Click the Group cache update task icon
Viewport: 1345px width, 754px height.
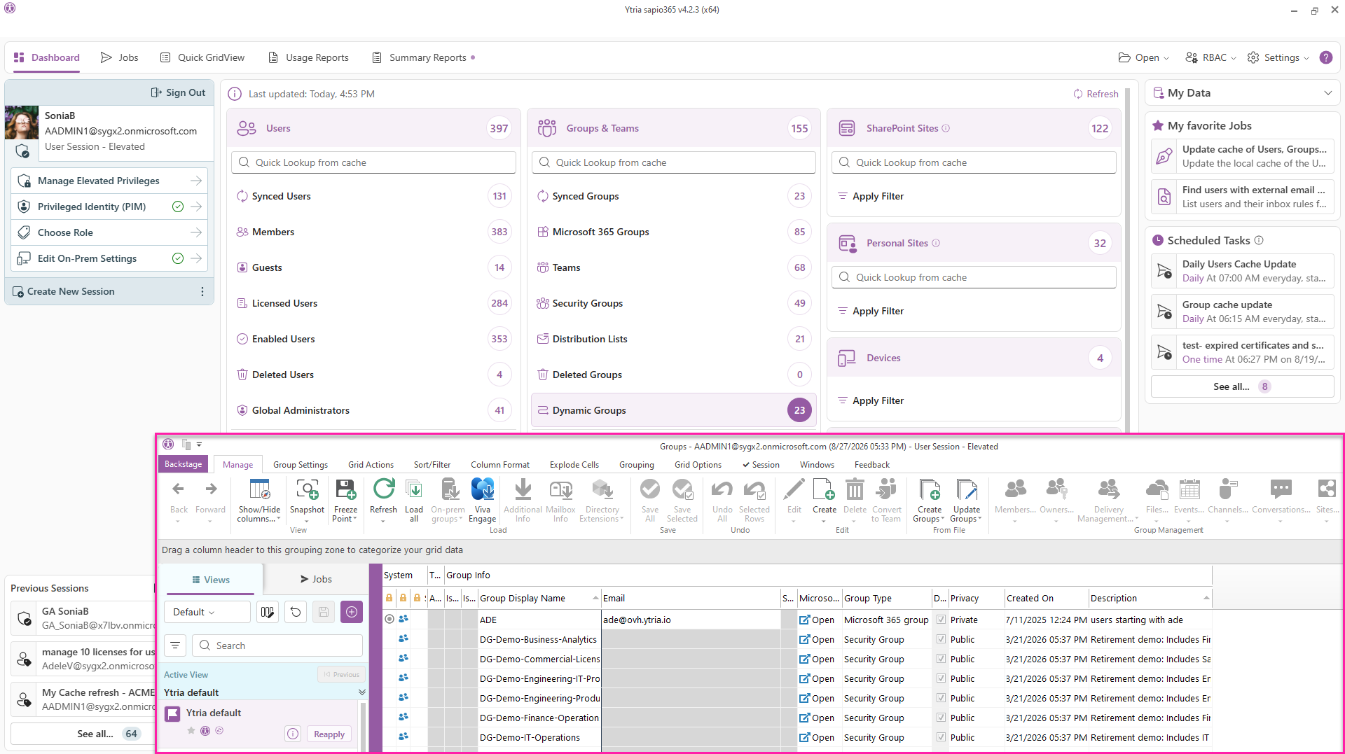1164,312
